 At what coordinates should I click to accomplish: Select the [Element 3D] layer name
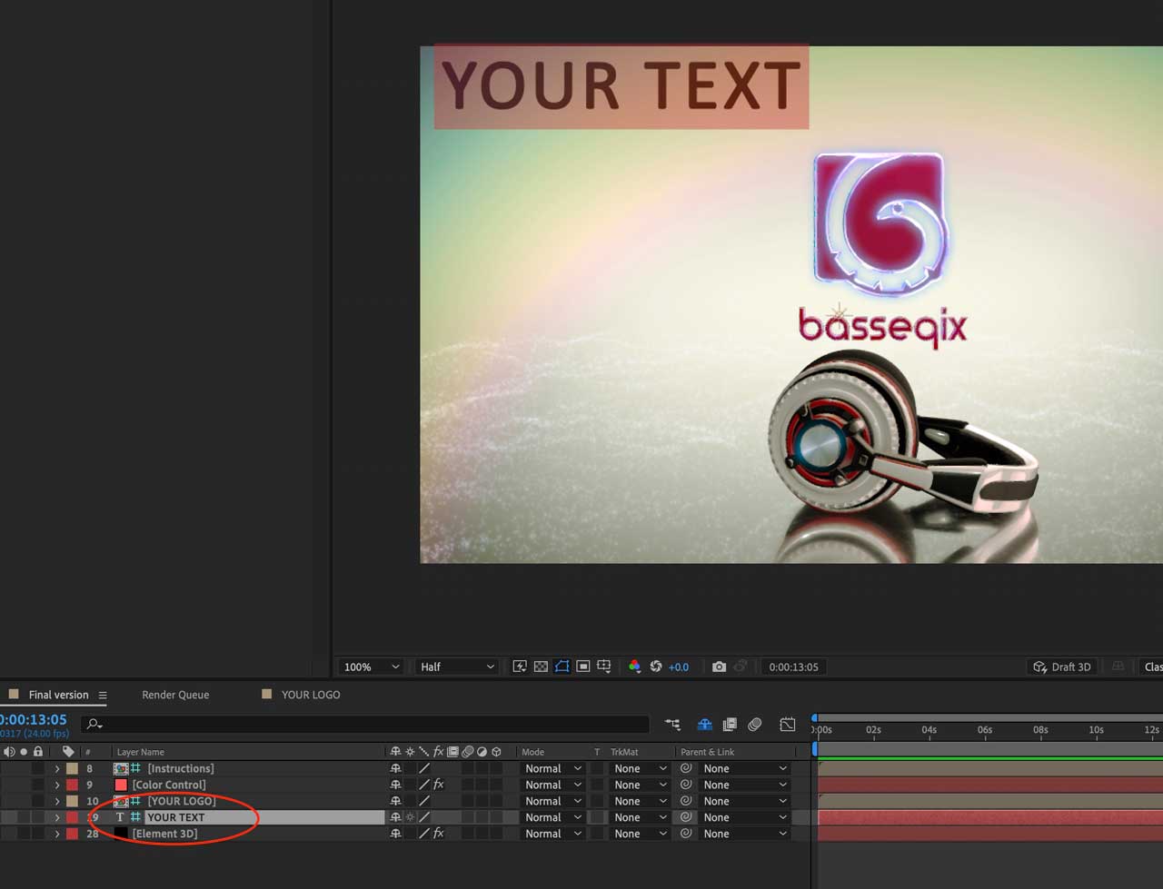point(164,834)
